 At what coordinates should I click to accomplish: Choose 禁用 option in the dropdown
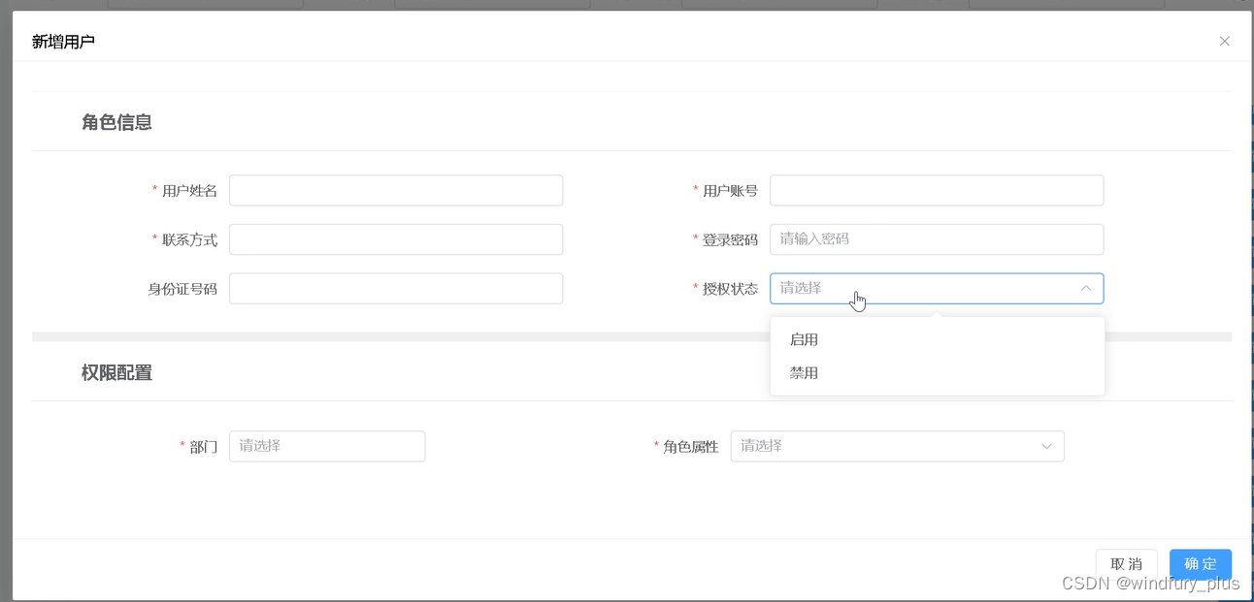pyautogui.click(x=938, y=373)
